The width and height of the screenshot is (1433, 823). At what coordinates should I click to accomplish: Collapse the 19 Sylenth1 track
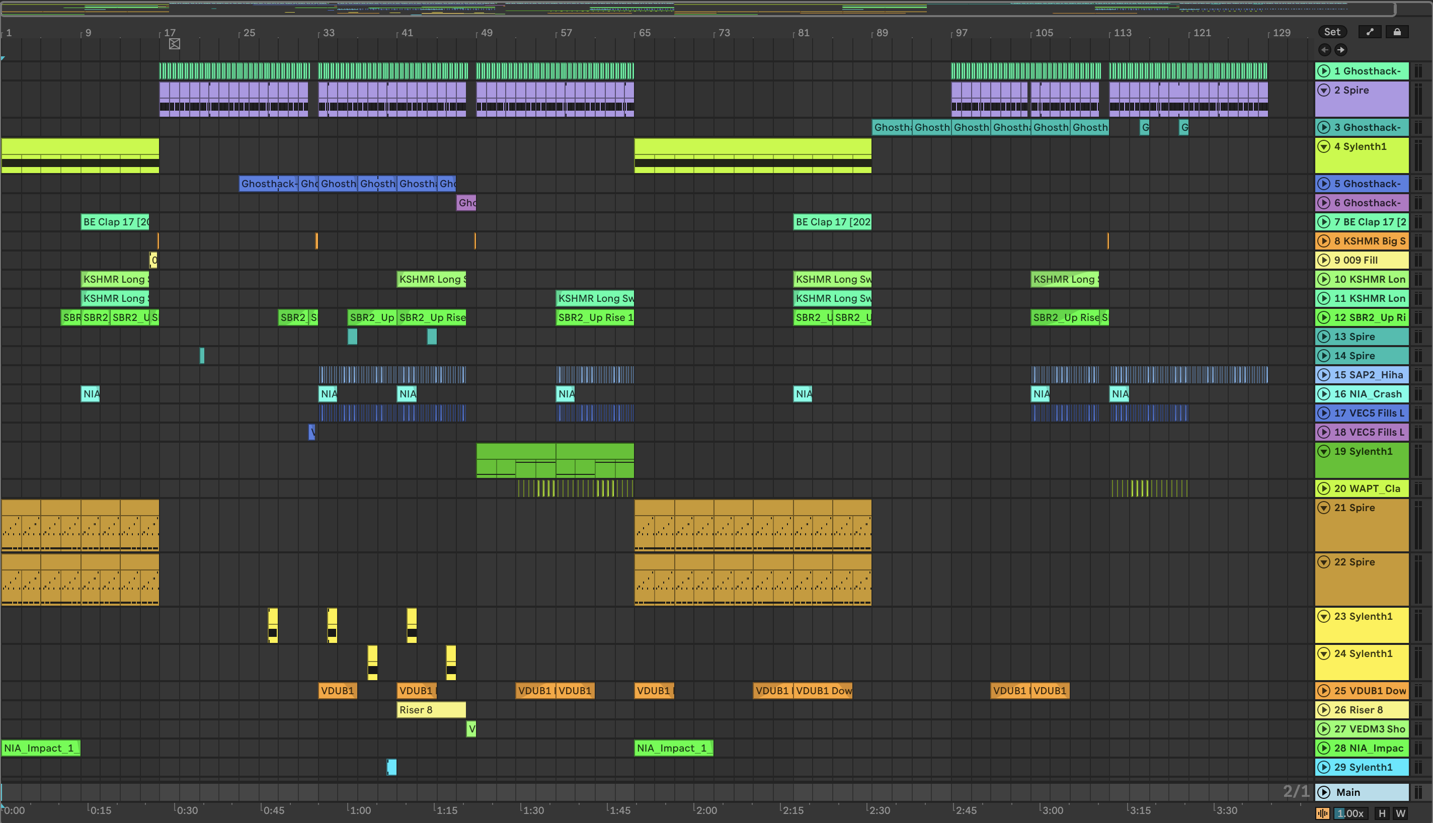pyautogui.click(x=1323, y=451)
